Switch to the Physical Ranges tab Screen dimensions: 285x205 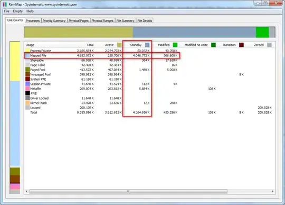point(102,21)
